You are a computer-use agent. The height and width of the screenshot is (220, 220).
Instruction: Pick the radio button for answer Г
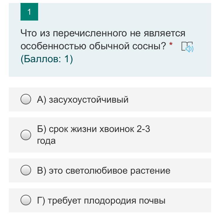(26, 200)
